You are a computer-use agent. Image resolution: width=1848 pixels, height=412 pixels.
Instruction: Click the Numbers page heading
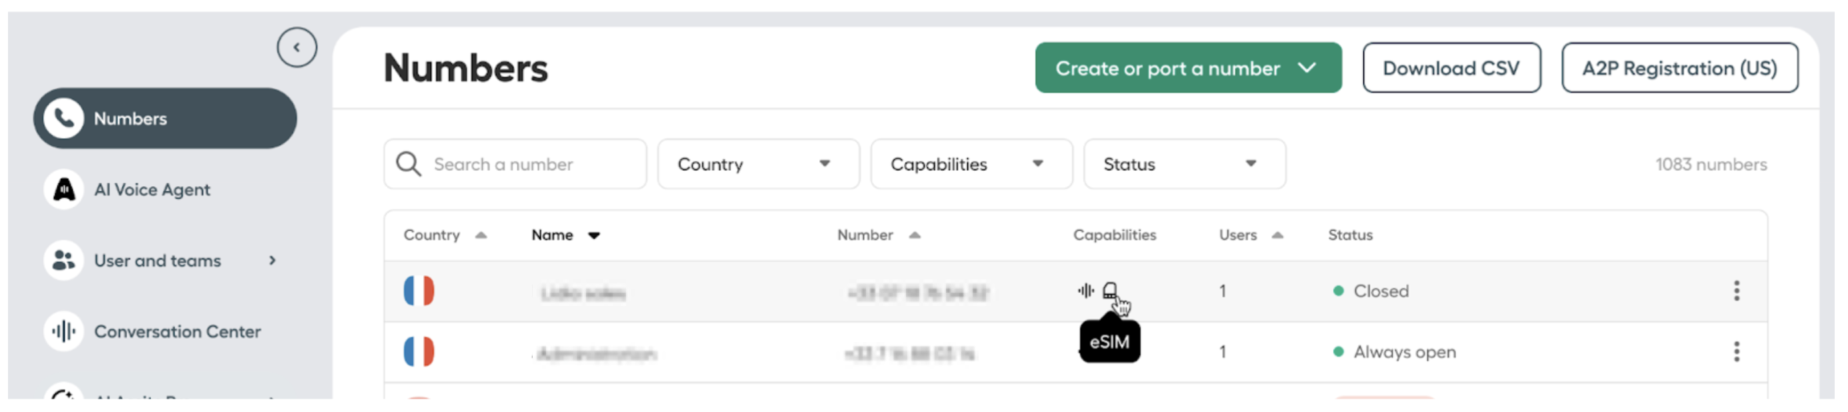[465, 68]
